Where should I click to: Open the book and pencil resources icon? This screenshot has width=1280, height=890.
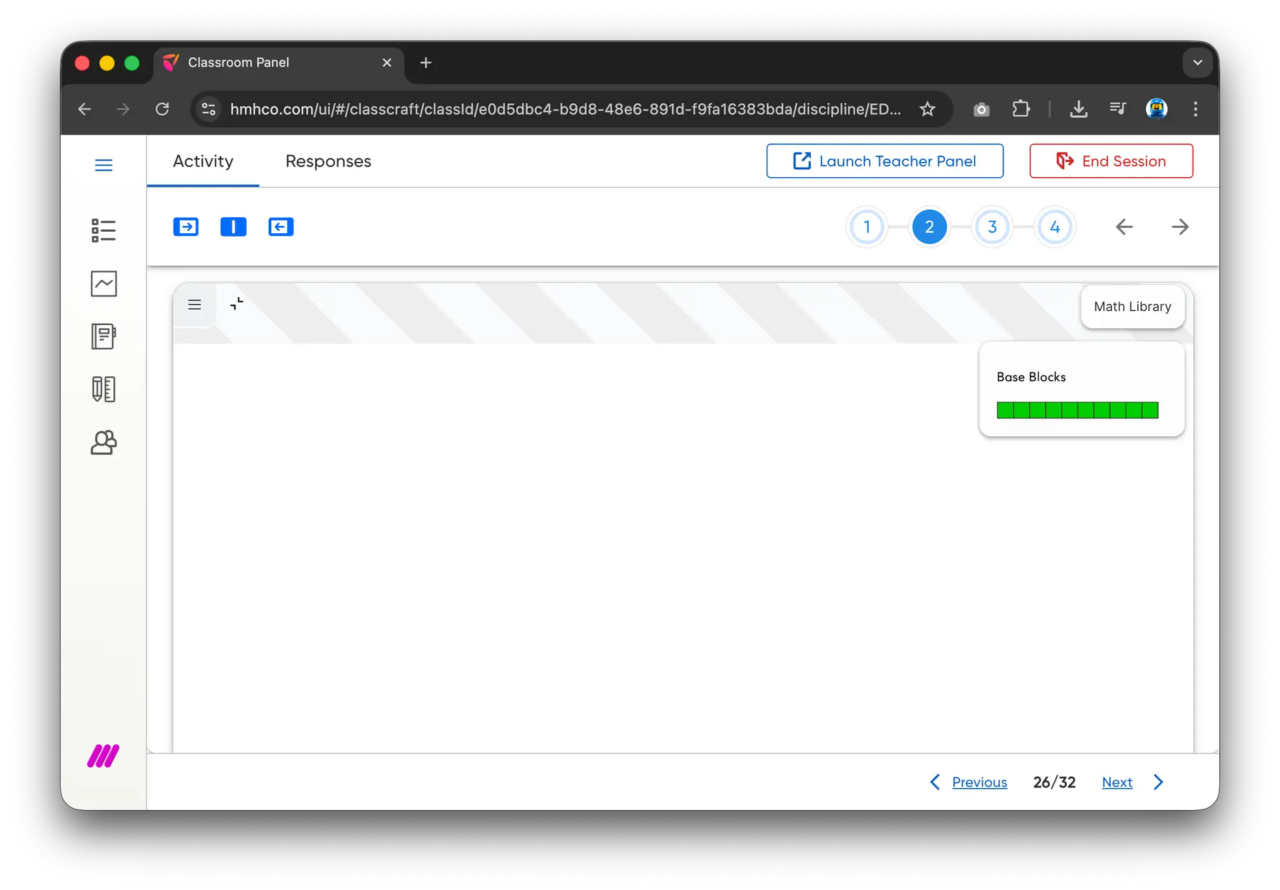coord(103,389)
